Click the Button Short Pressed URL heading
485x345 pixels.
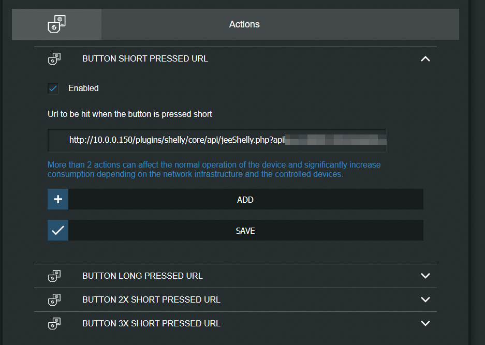(x=145, y=59)
